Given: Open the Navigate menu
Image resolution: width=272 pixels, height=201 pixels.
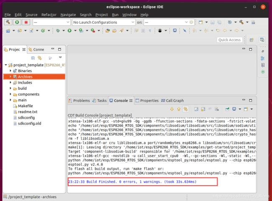Looking at the screenshot, I should [x=68, y=15].
